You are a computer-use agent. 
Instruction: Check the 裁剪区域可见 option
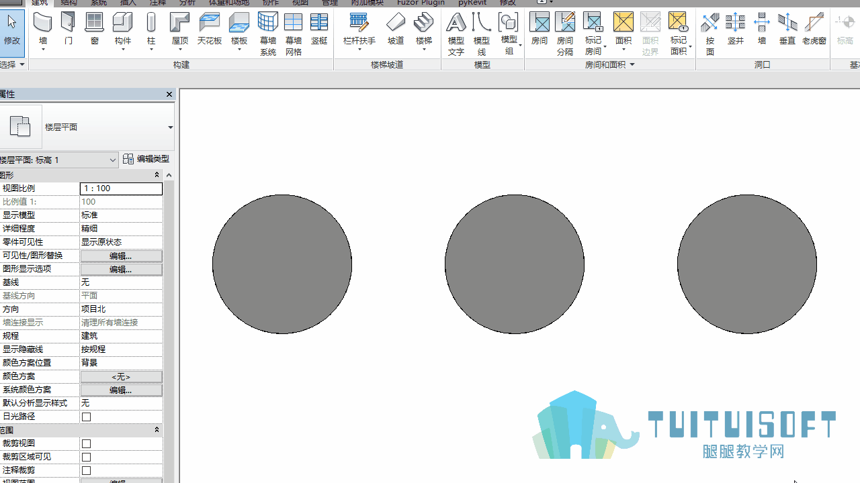click(86, 457)
